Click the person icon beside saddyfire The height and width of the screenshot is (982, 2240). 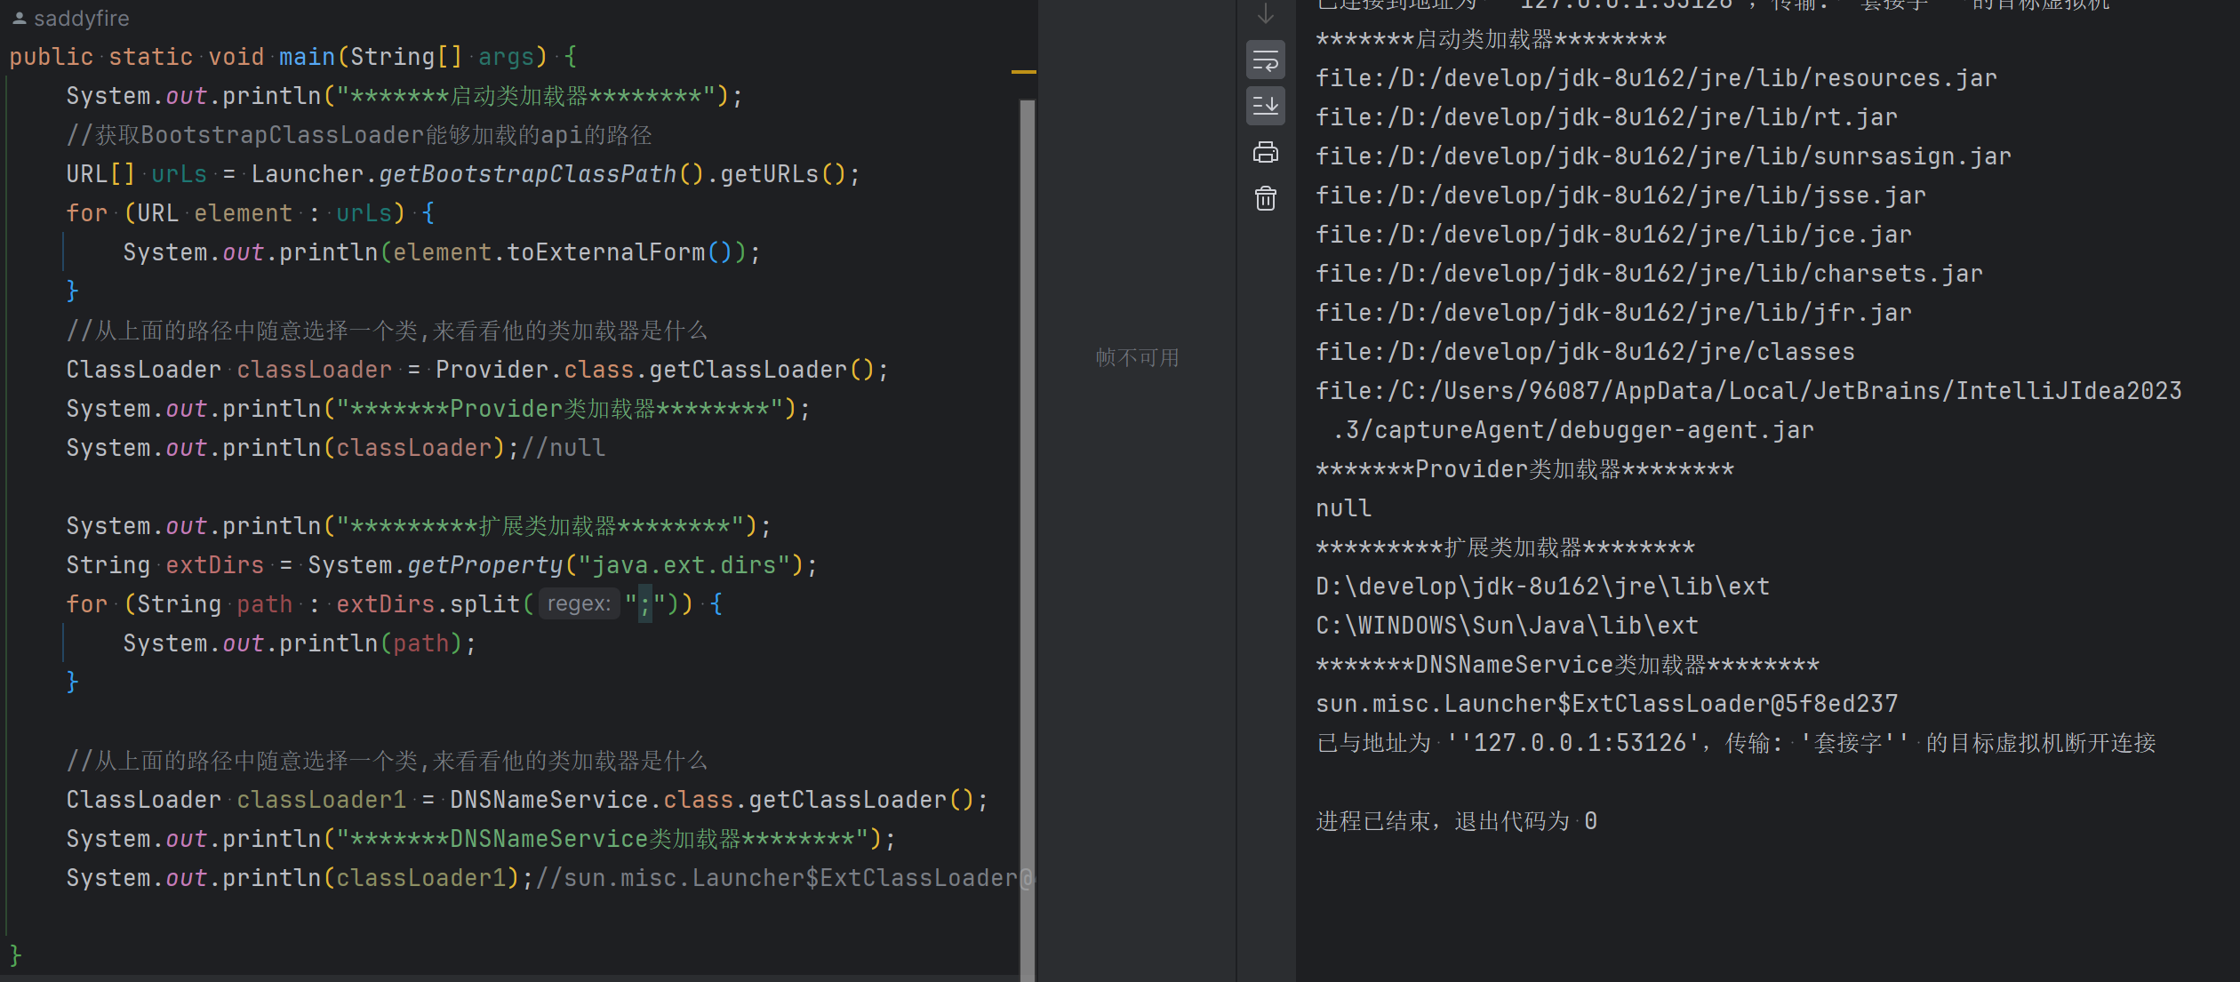point(19,18)
